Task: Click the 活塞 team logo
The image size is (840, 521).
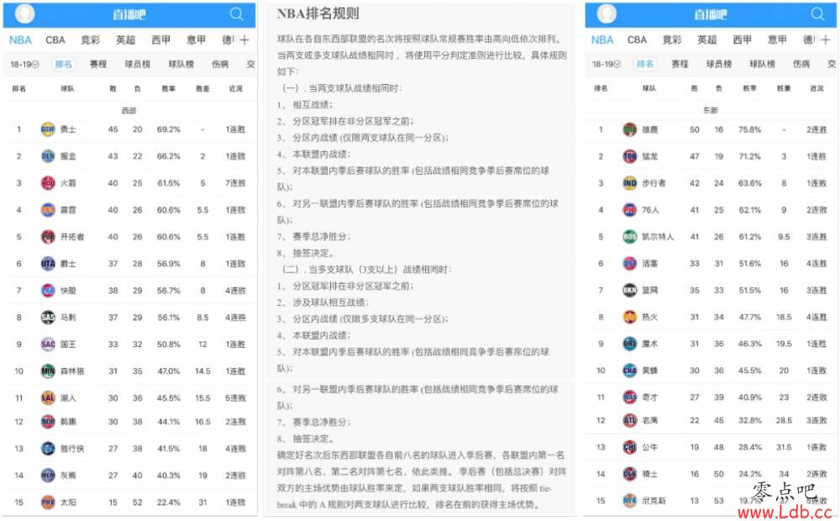Action: (629, 263)
